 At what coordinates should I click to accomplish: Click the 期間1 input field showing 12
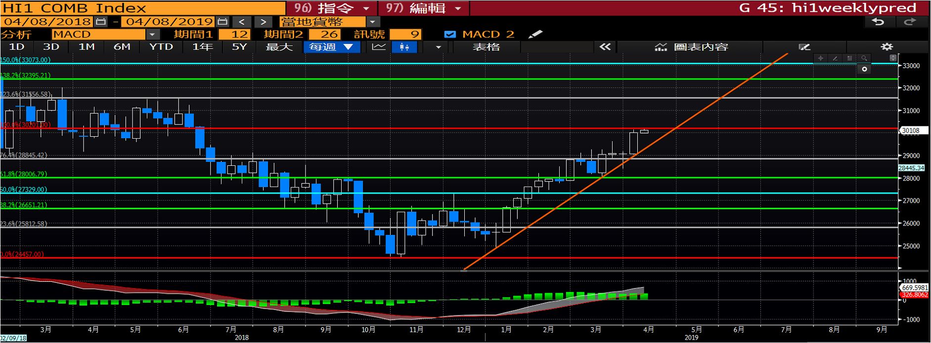pos(234,35)
